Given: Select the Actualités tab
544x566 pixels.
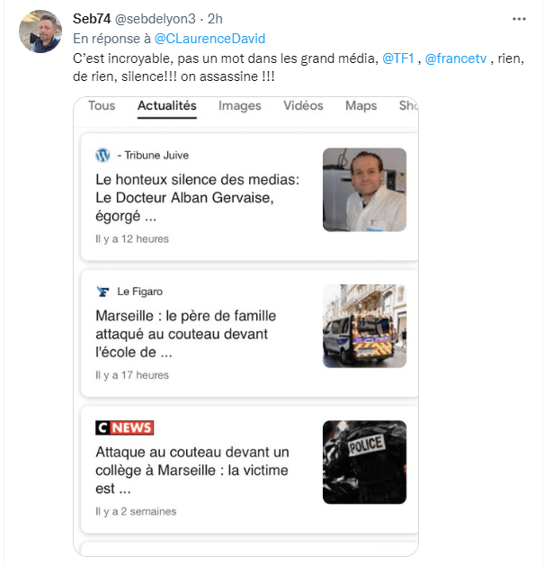Looking at the screenshot, I should (166, 106).
